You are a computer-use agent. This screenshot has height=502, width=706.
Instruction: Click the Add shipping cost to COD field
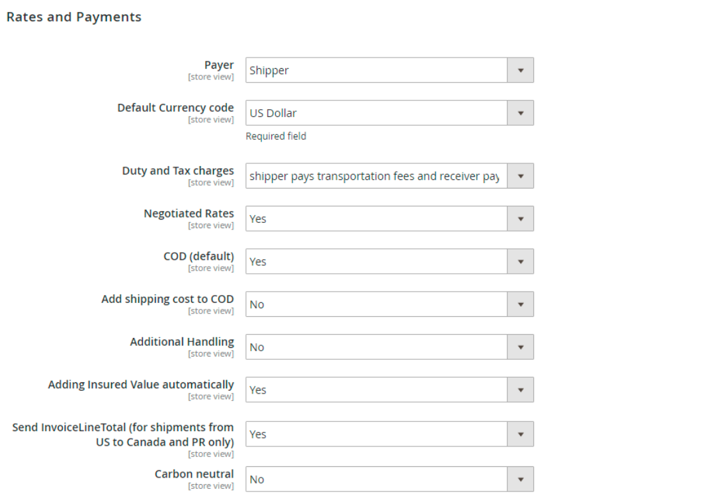[x=390, y=304]
